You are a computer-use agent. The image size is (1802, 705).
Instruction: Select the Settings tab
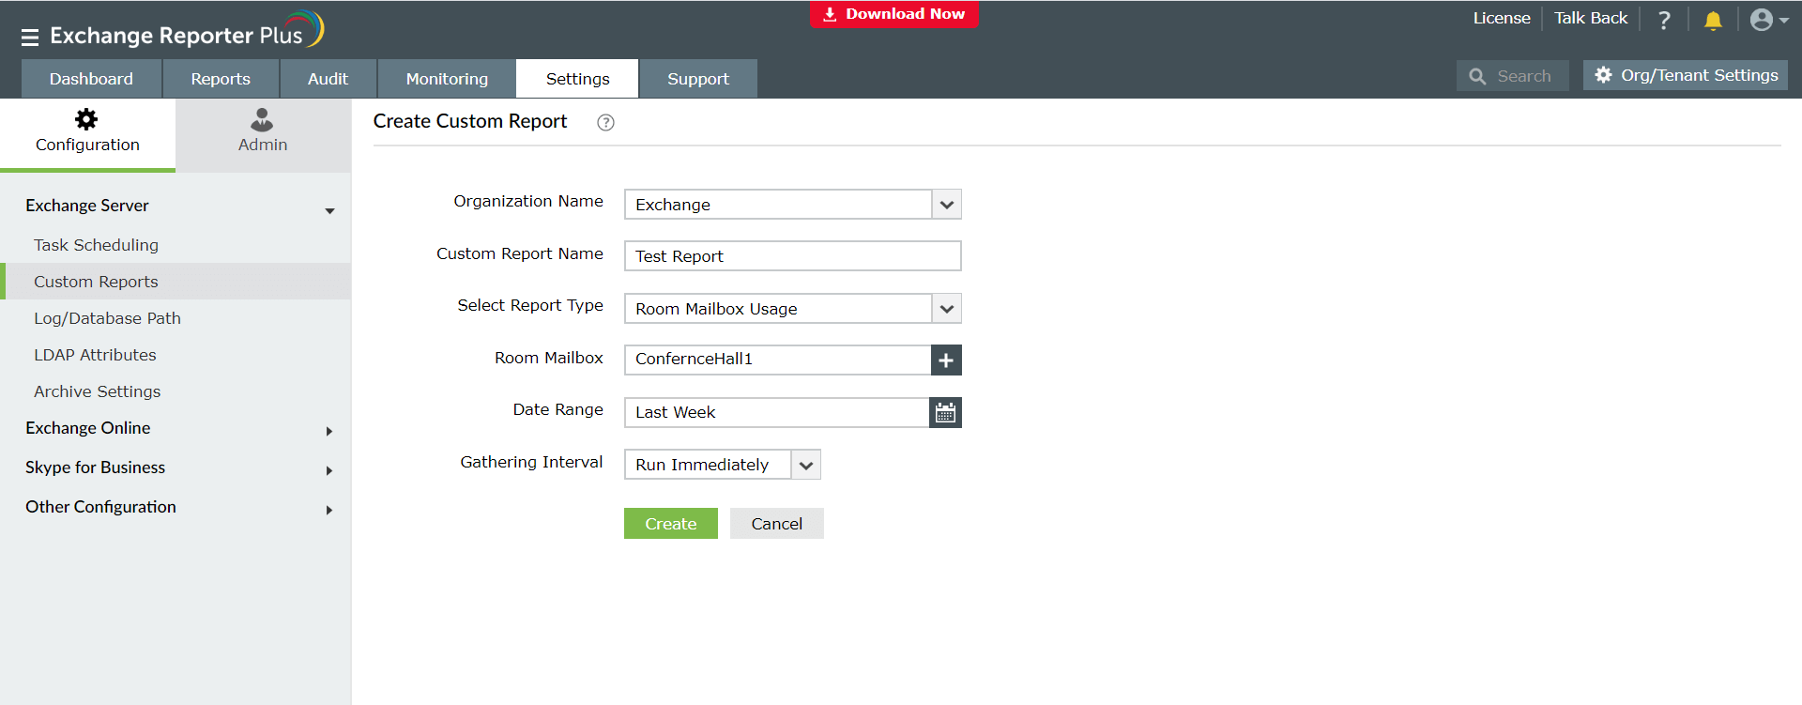coord(577,79)
